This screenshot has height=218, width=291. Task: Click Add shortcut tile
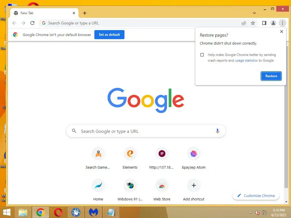click(194, 190)
